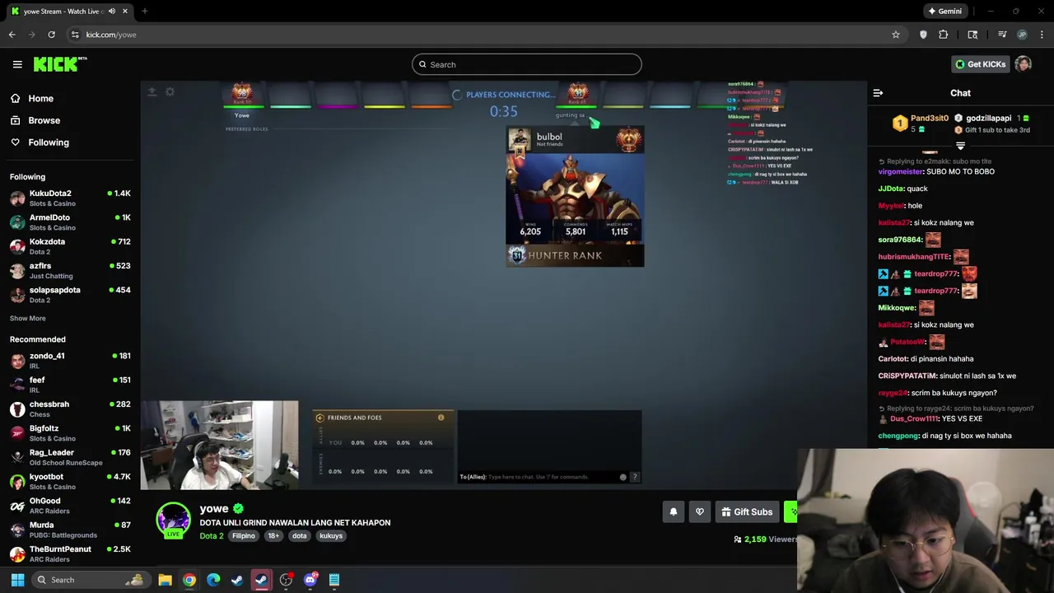The width and height of the screenshot is (1054, 593).
Task: Open solapsapdota channel in sidebar
Action: tap(70, 295)
